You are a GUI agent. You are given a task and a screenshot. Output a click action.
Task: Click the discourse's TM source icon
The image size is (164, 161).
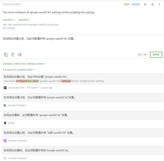(5, 88)
